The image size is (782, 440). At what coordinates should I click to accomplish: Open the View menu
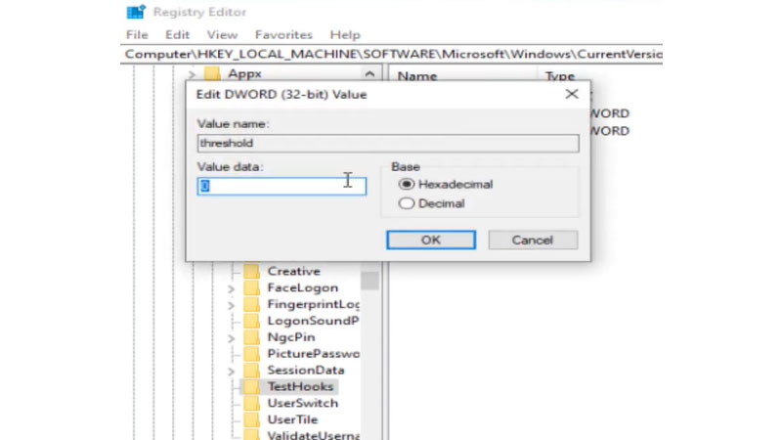pyautogui.click(x=222, y=35)
